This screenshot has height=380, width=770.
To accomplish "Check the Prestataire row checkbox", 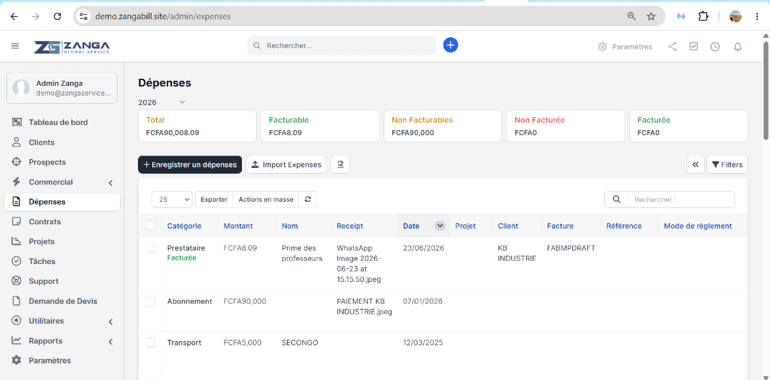I will click(151, 248).
